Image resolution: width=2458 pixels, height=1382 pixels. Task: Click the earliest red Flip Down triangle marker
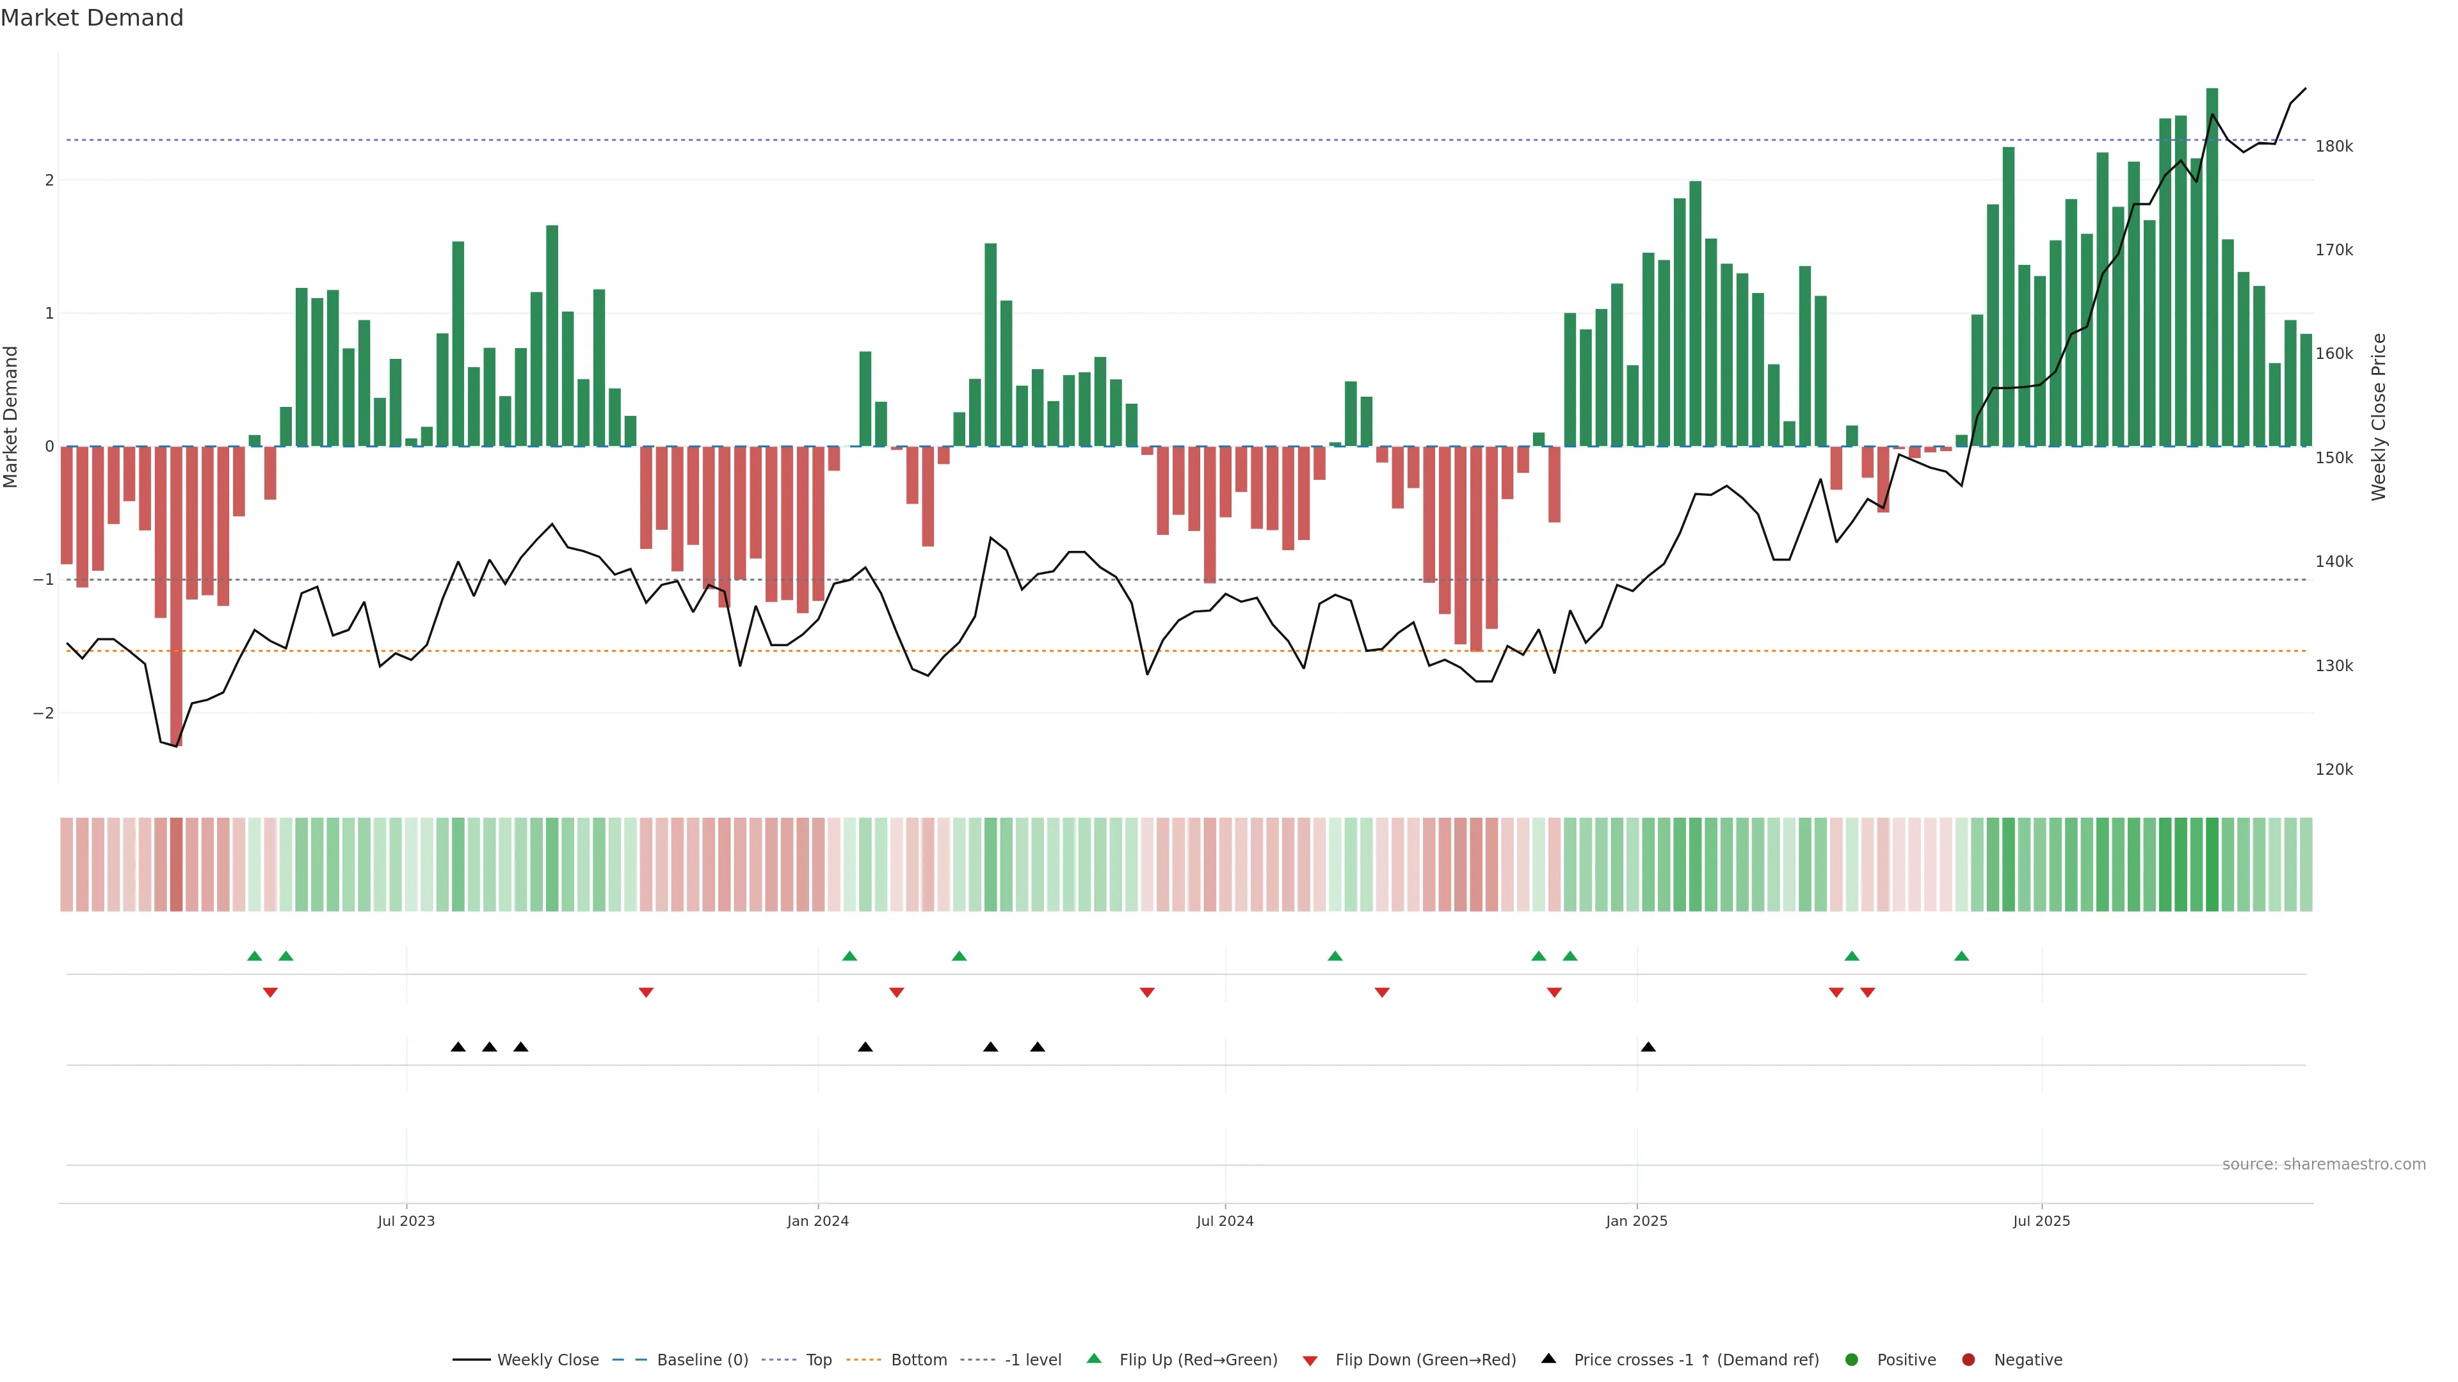(x=270, y=993)
